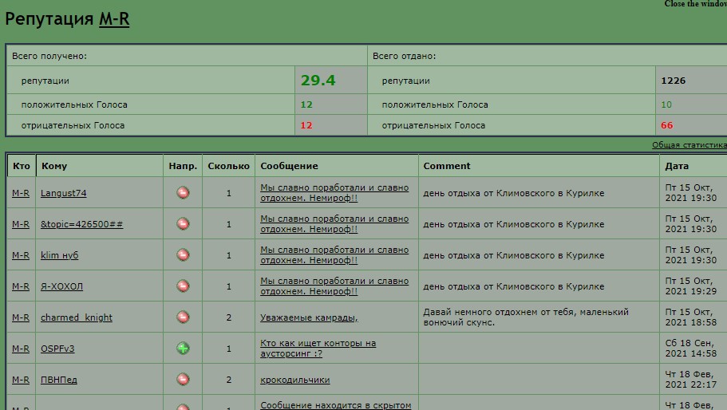Open M-R profile link in page title

114,19
